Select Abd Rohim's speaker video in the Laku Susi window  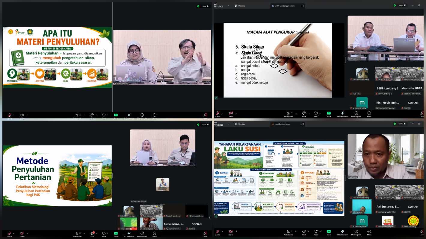click(x=385, y=156)
